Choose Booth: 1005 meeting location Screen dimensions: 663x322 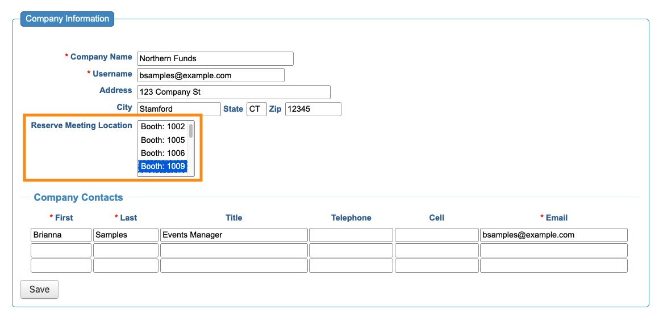click(x=163, y=140)
